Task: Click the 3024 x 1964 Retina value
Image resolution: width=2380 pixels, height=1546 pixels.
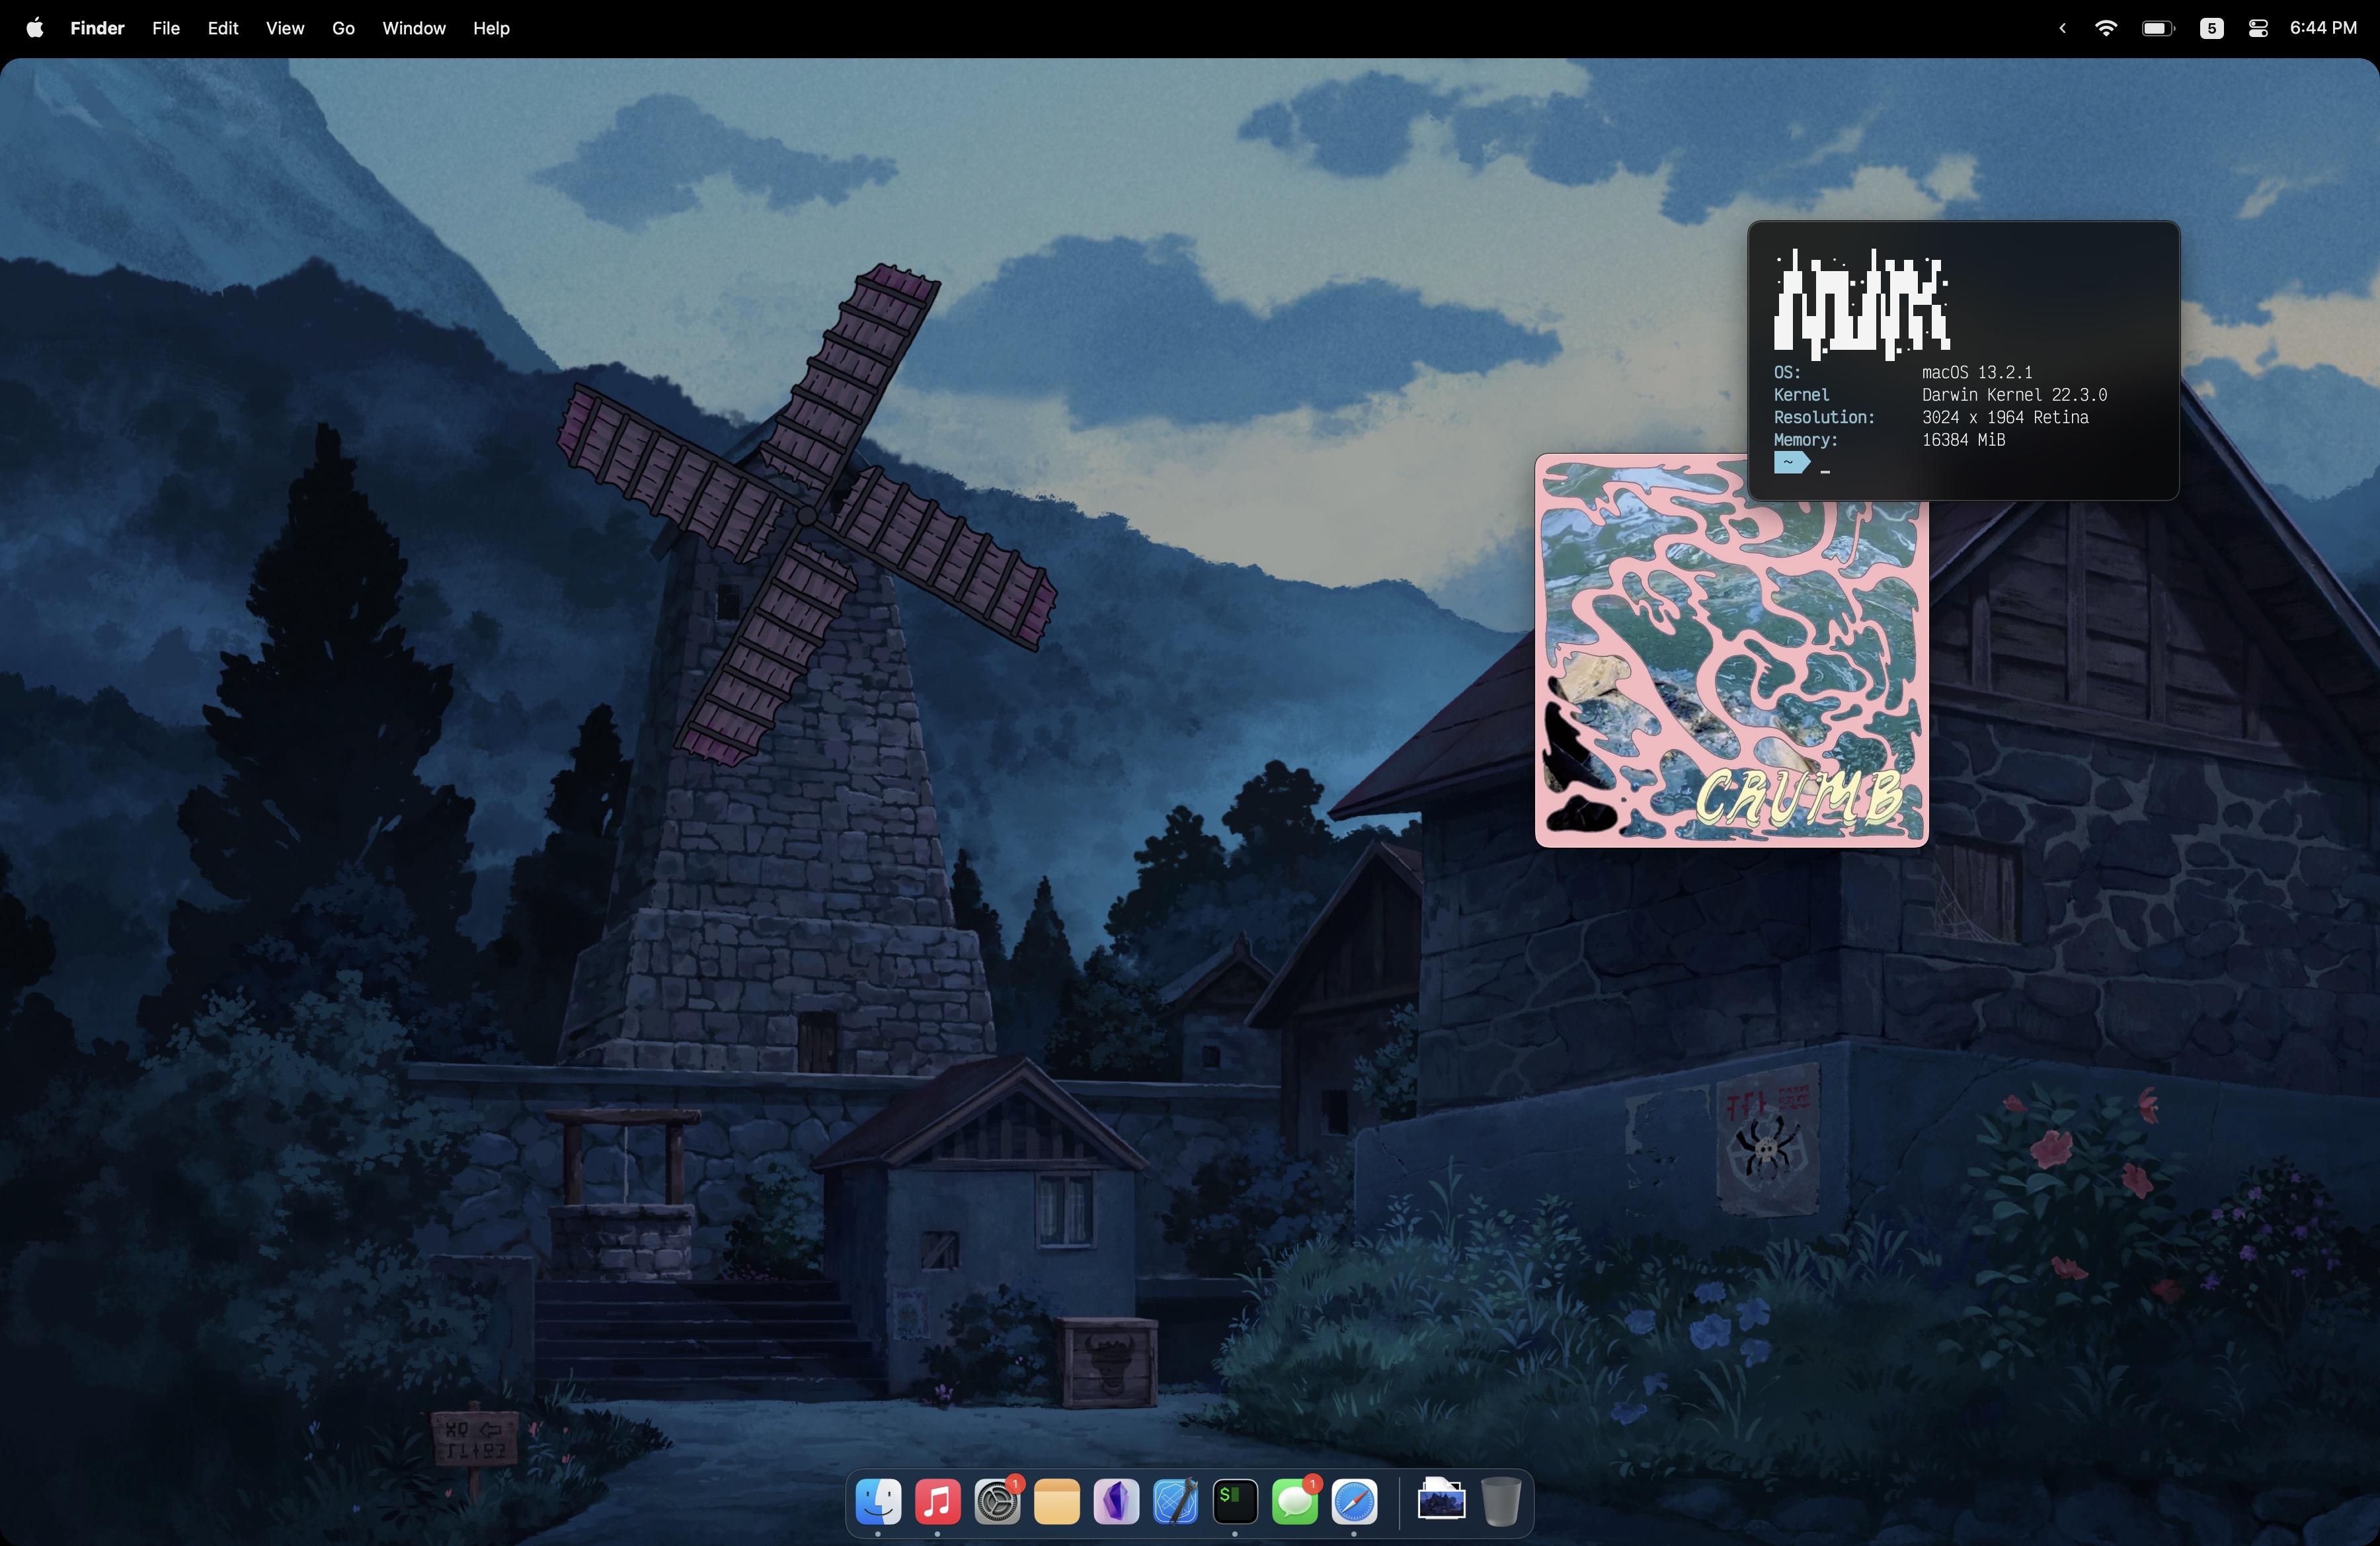Action: point(2005,417)
